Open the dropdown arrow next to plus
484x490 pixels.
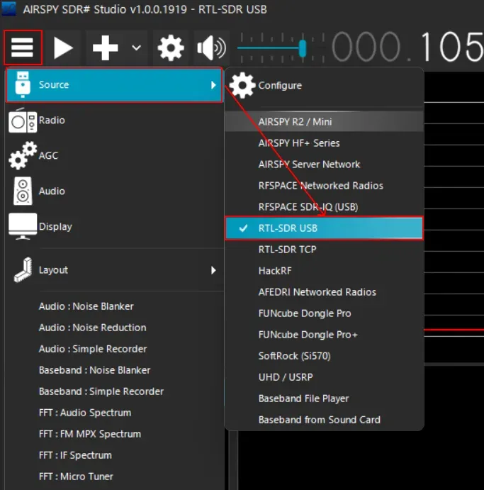[x=136, y=48]
